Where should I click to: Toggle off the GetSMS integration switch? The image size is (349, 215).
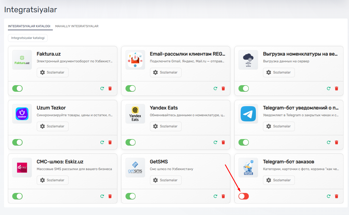coord(130,196)
